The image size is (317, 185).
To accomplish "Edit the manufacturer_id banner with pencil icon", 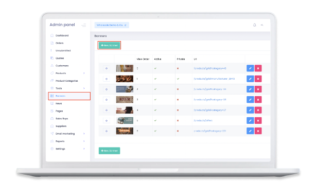I will point(250,79).
